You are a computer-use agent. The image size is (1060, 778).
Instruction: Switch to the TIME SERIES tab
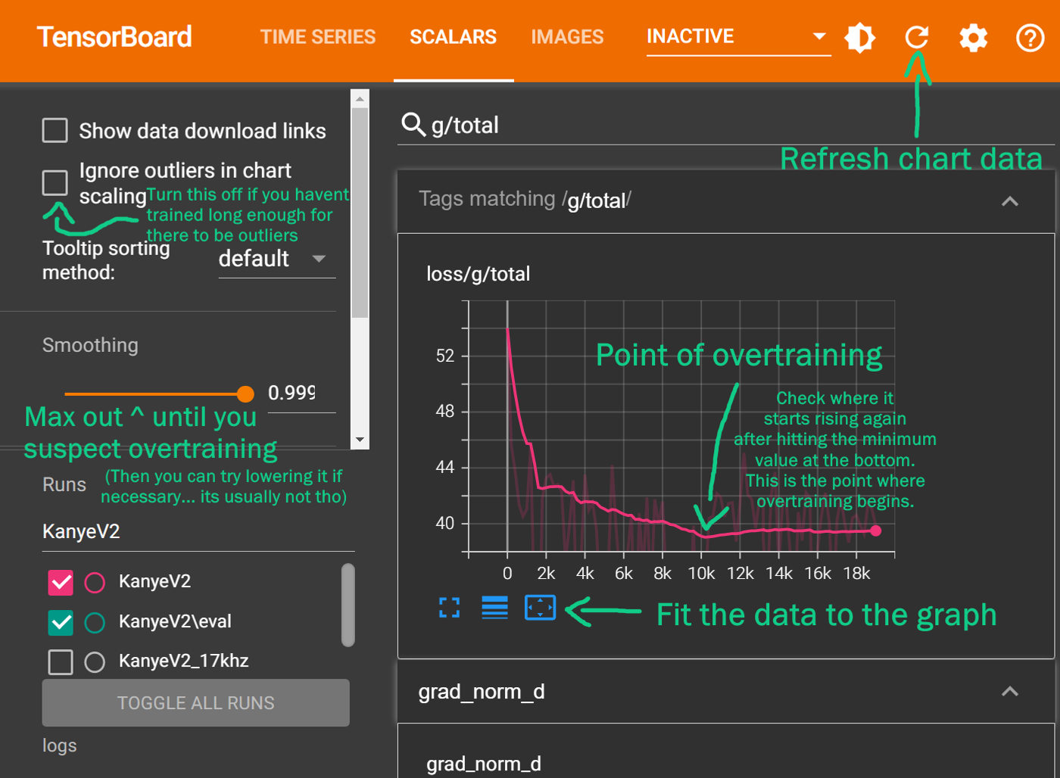(318, 36)
